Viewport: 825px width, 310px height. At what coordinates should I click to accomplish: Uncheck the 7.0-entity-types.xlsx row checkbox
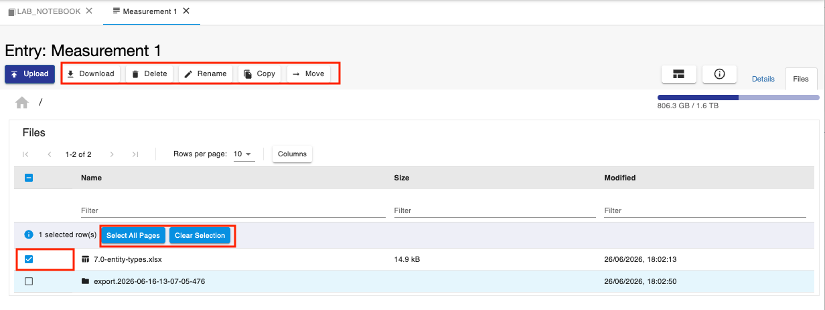pyautogui.click(x=29, y=259)
